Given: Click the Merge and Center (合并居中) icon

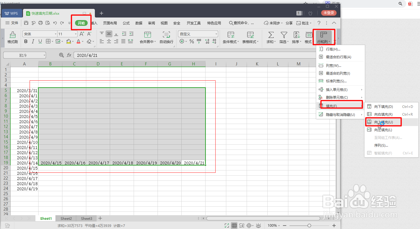Looking at the screenshot, I should pyautogui.click(x=147, y=35).
